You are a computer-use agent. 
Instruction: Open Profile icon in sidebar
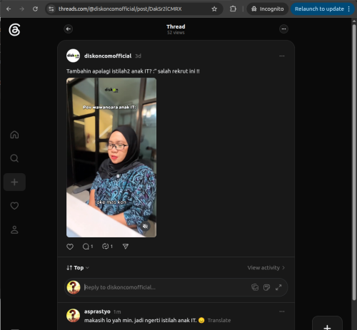[x=14, y=230]
